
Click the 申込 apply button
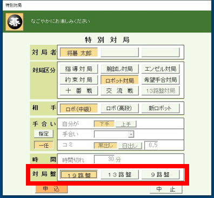51,189
